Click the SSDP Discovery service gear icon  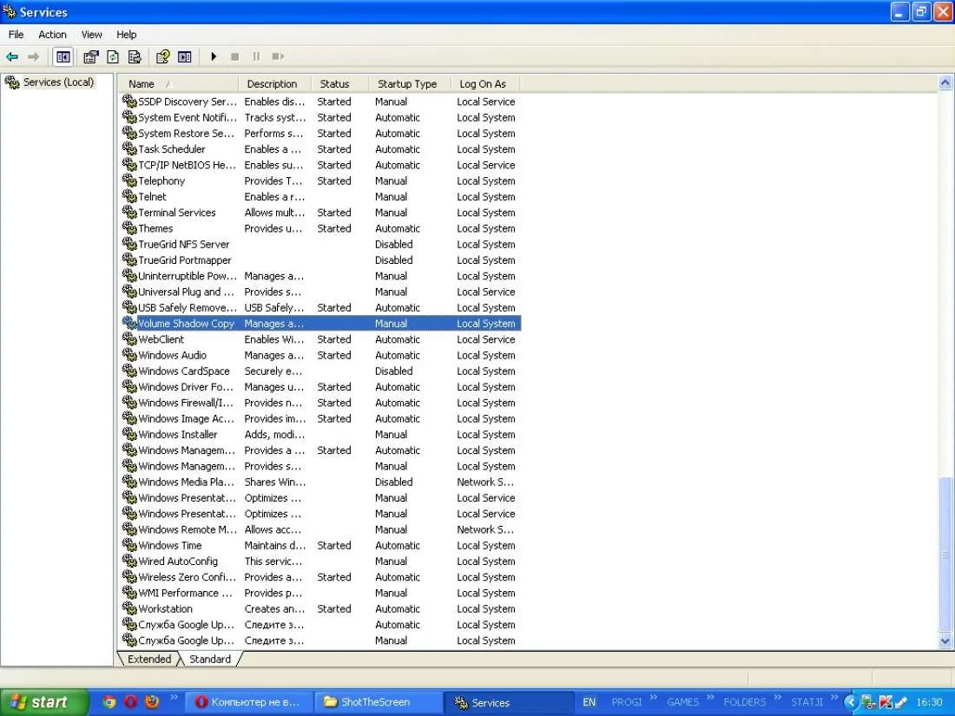[x=129, y=101]
